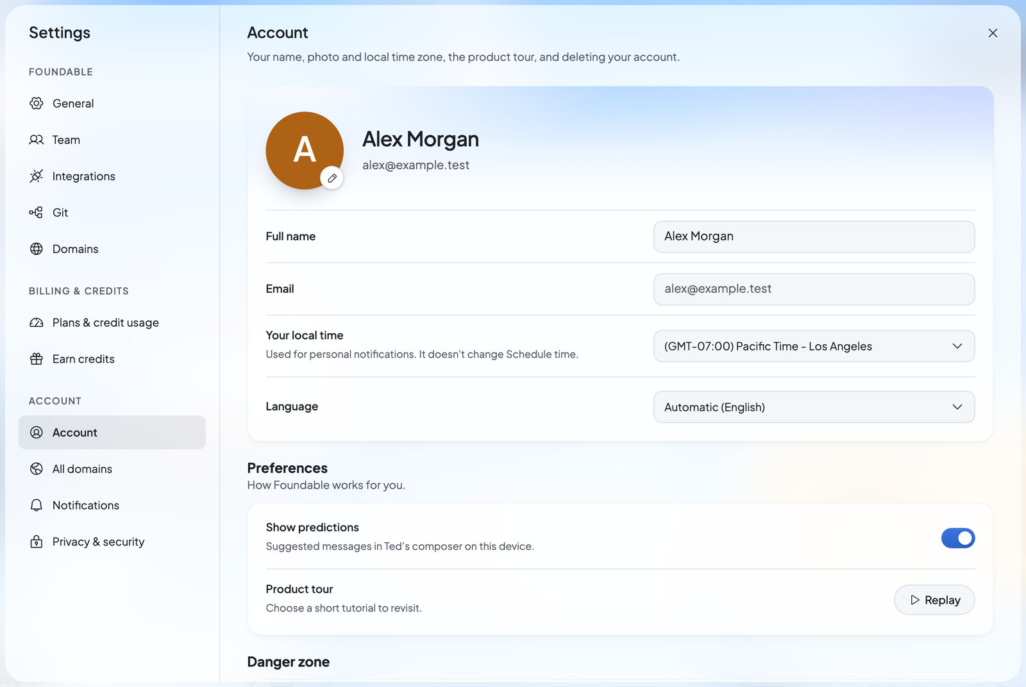Screen dimensions: 1026x687
Task: Click alex@example.test under profile name
Action: [x=416, y=165]
